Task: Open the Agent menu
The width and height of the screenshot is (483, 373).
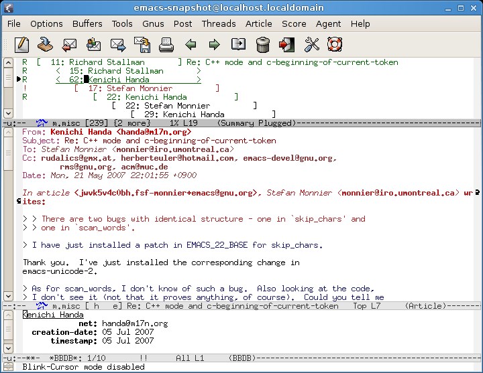Action: (x=328, y=23)
